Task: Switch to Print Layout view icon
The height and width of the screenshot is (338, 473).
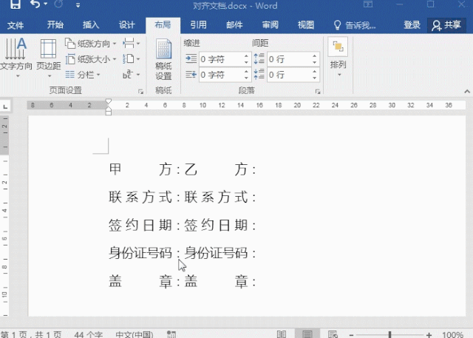Action: tap(307, 334)
